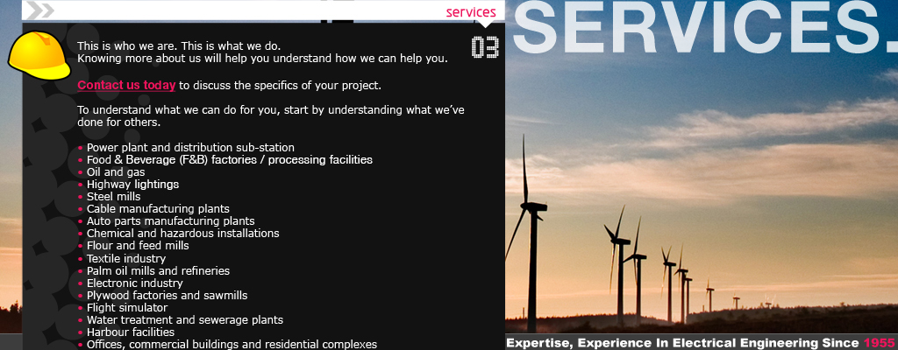Select the Highway lightings list item
Image resolution: width=898 pixels, height=350 pixels.
click(132, 185)
